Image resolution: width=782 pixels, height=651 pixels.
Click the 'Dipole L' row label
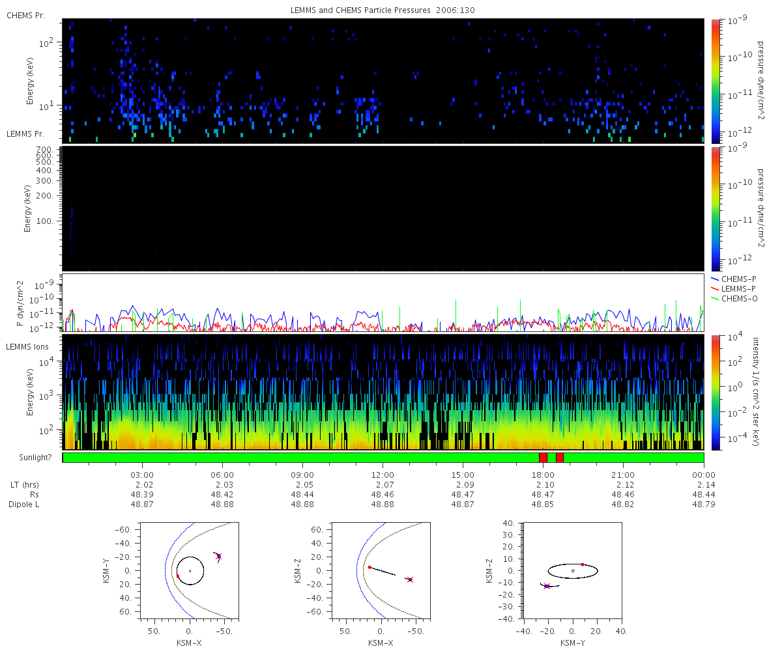tap(25, 505)
